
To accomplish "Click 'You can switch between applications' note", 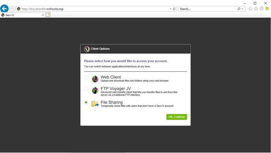I will (117, 66).
